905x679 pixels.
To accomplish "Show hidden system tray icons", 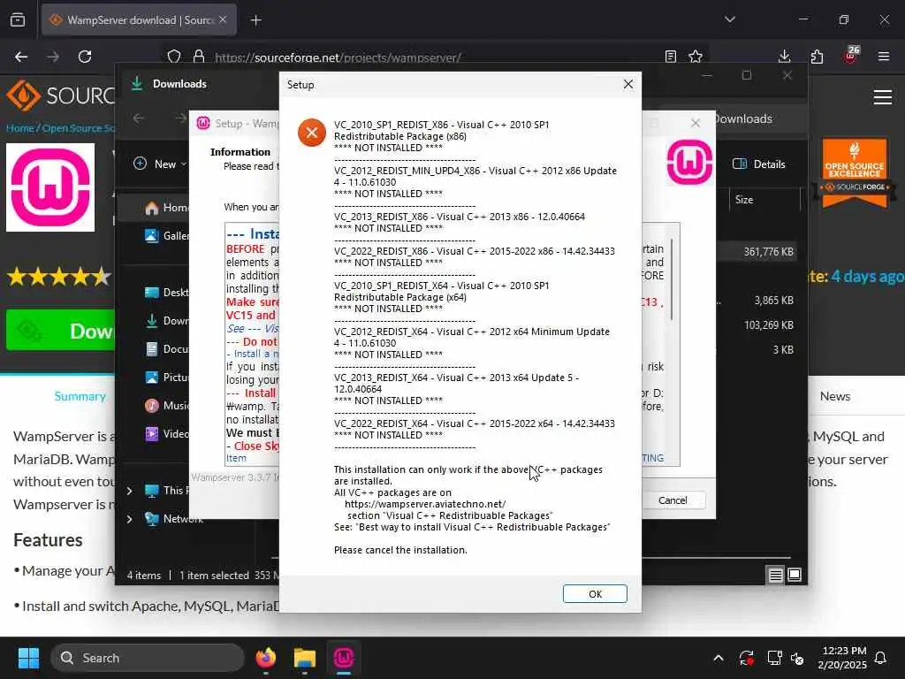I will pos(719,658).
